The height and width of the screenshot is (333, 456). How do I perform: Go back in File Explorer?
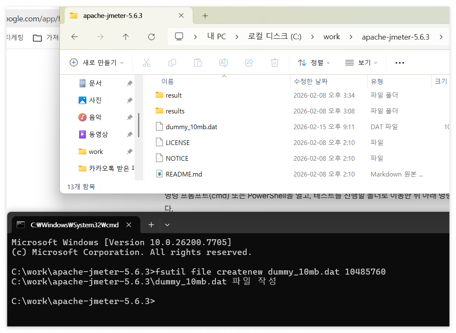[74, 37]
